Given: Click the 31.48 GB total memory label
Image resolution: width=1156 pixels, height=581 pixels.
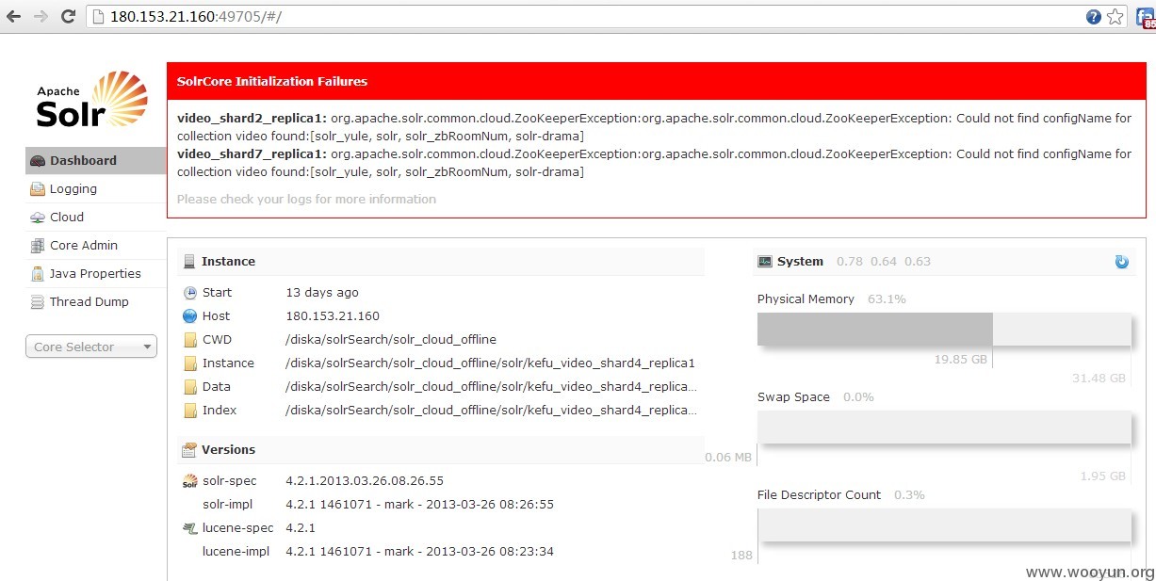Looking at the screenshot, I should (1099, 379).
